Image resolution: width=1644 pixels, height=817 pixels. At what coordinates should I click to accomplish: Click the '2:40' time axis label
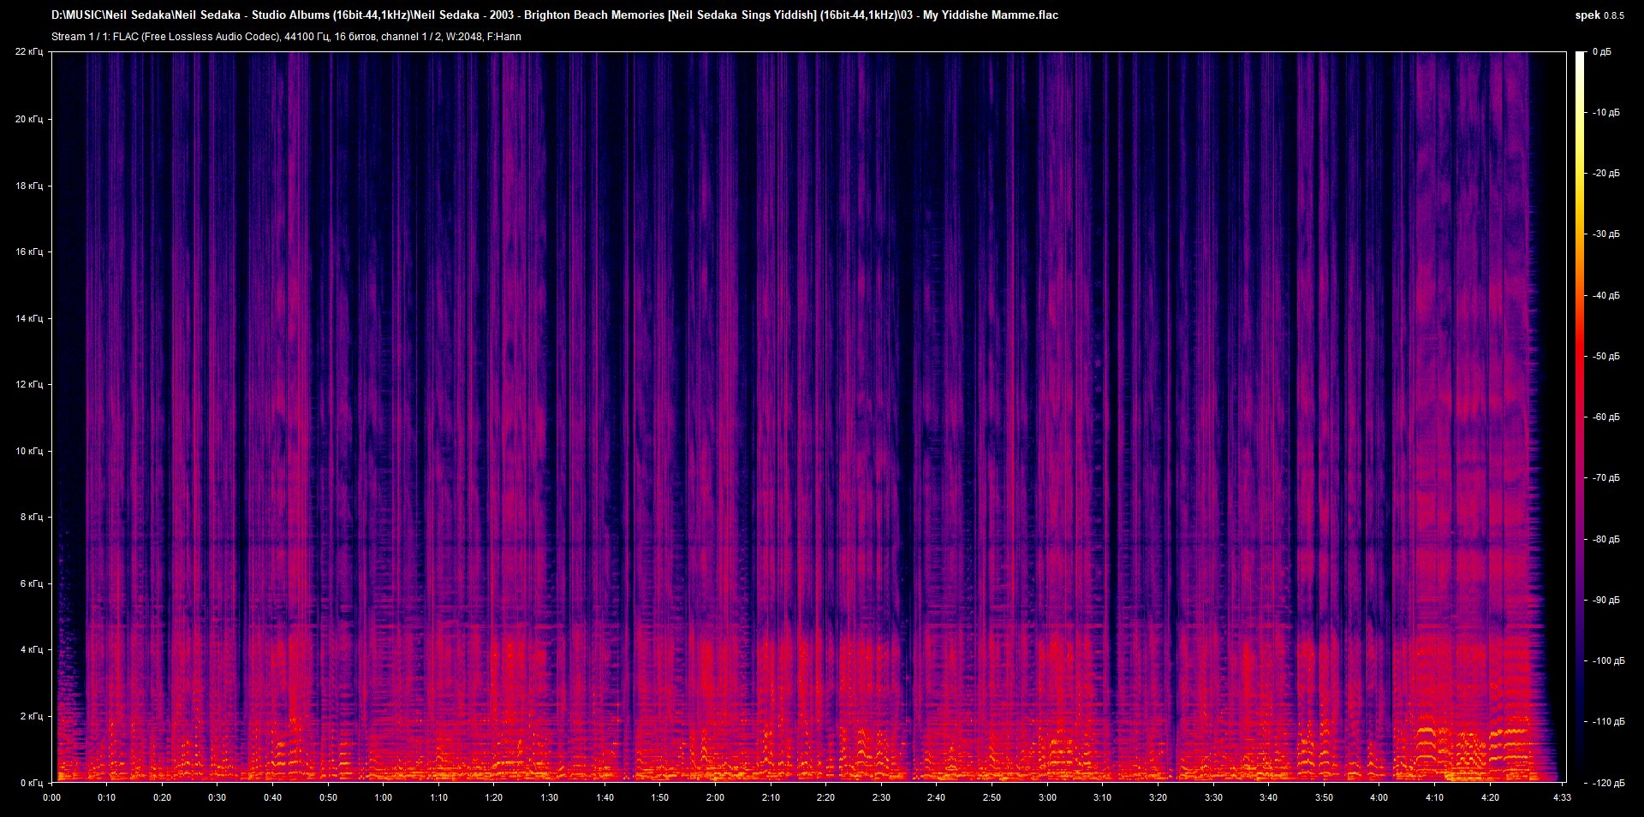pyautogui.click(x=936, y=797)
